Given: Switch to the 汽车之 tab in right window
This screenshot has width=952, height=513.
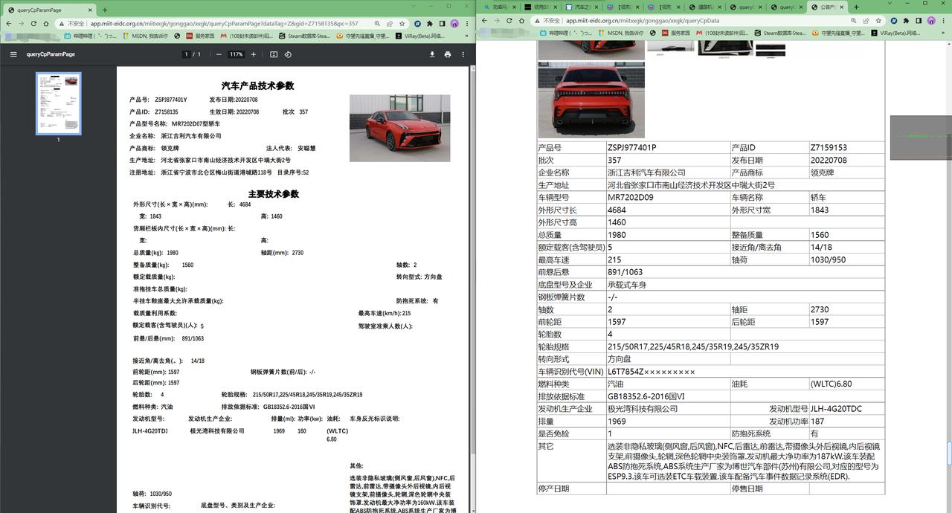Looking at the screenshot, I should [x=581, y=7].
